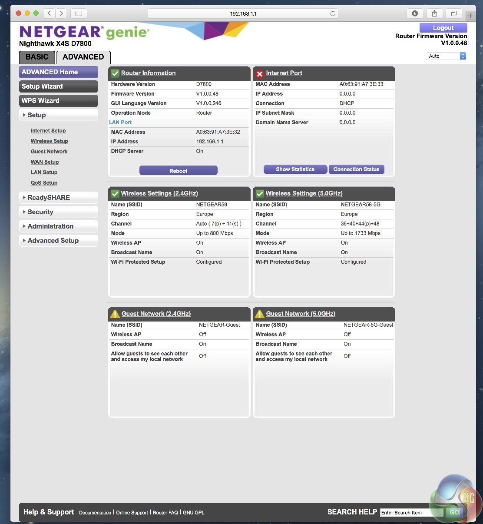This screenshot has height=524, width=483.
Task: Open Safari share icon
Action: click(x=434, y=13)
